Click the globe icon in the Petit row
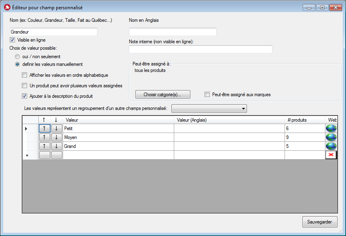This screenshot has width=346, height=236. click(331, 128)
